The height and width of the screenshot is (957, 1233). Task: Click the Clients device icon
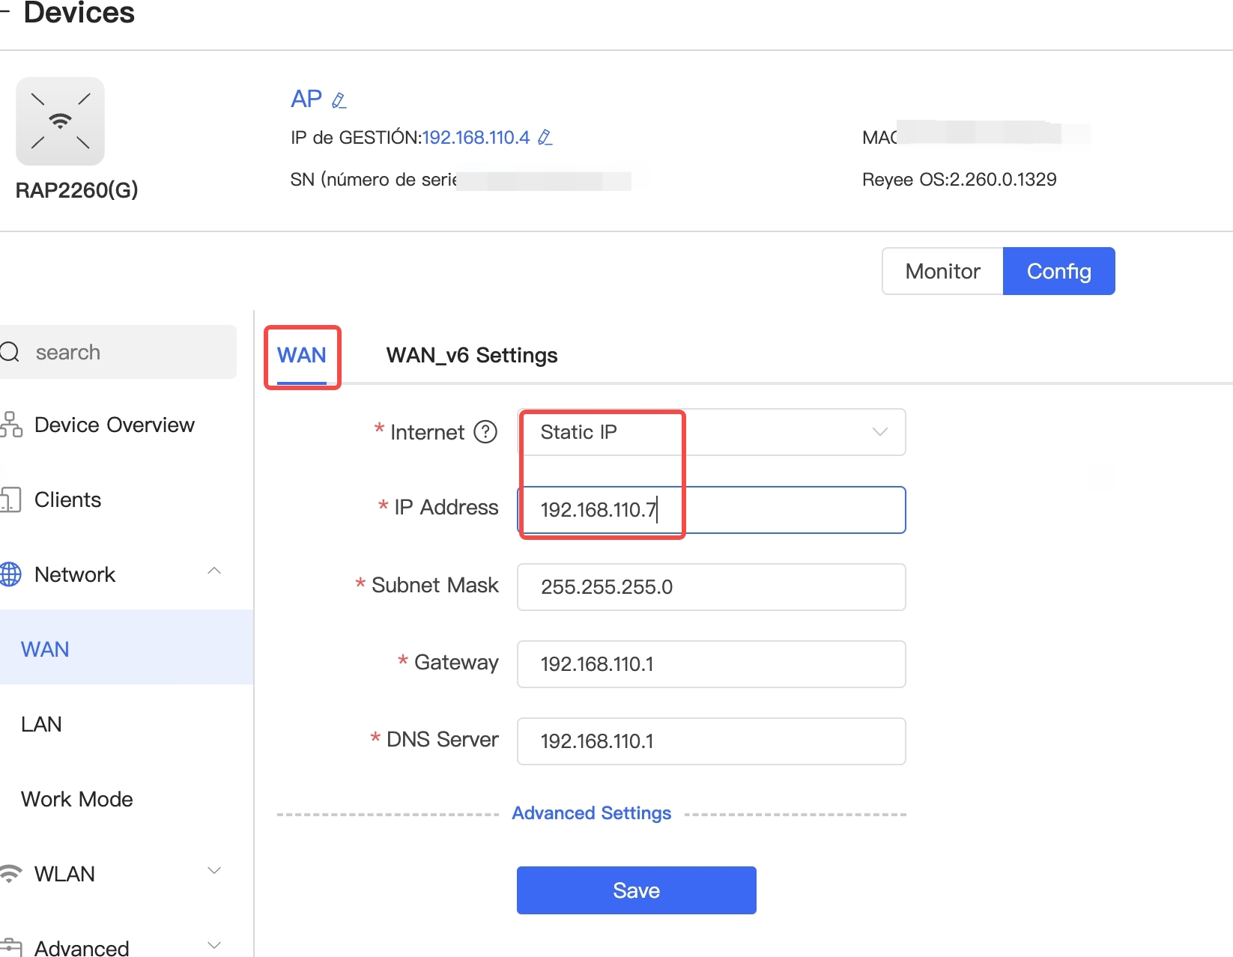[11, 499]
